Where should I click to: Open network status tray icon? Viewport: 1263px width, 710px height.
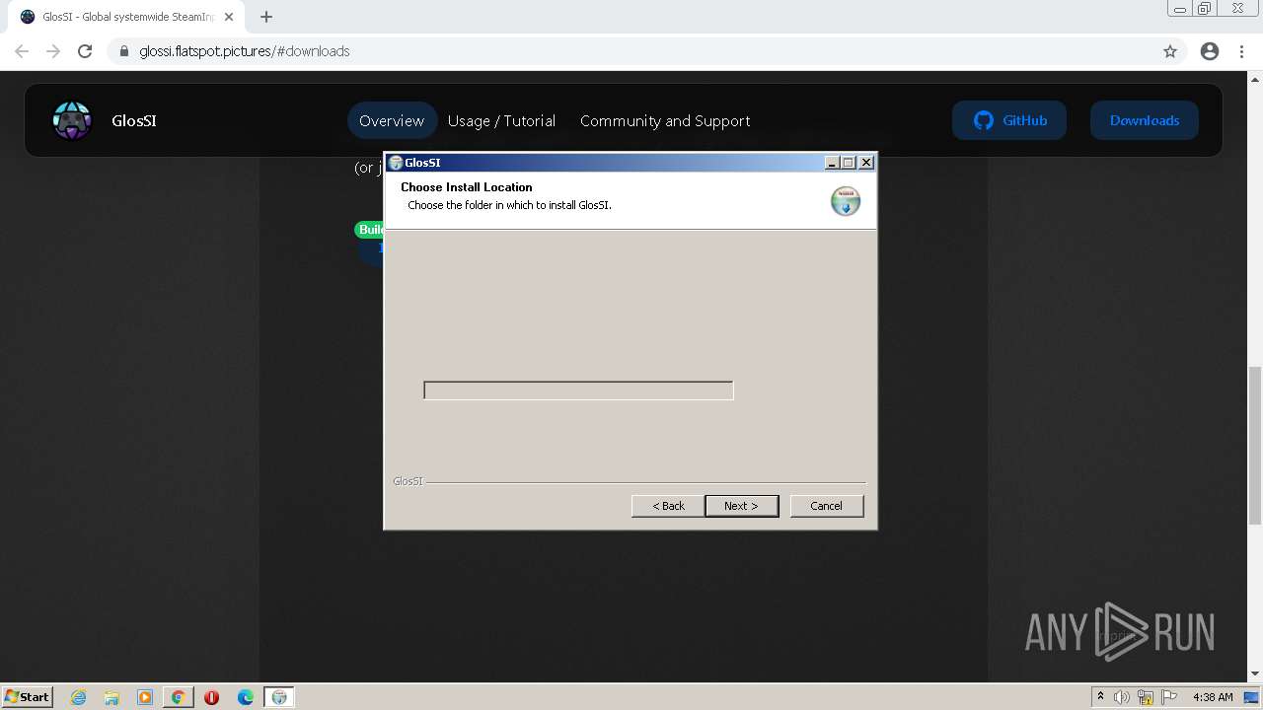[x=1146, y=697]
